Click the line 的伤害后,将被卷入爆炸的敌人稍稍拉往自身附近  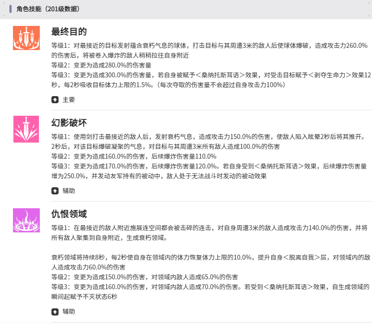click(x=120, y=55)
